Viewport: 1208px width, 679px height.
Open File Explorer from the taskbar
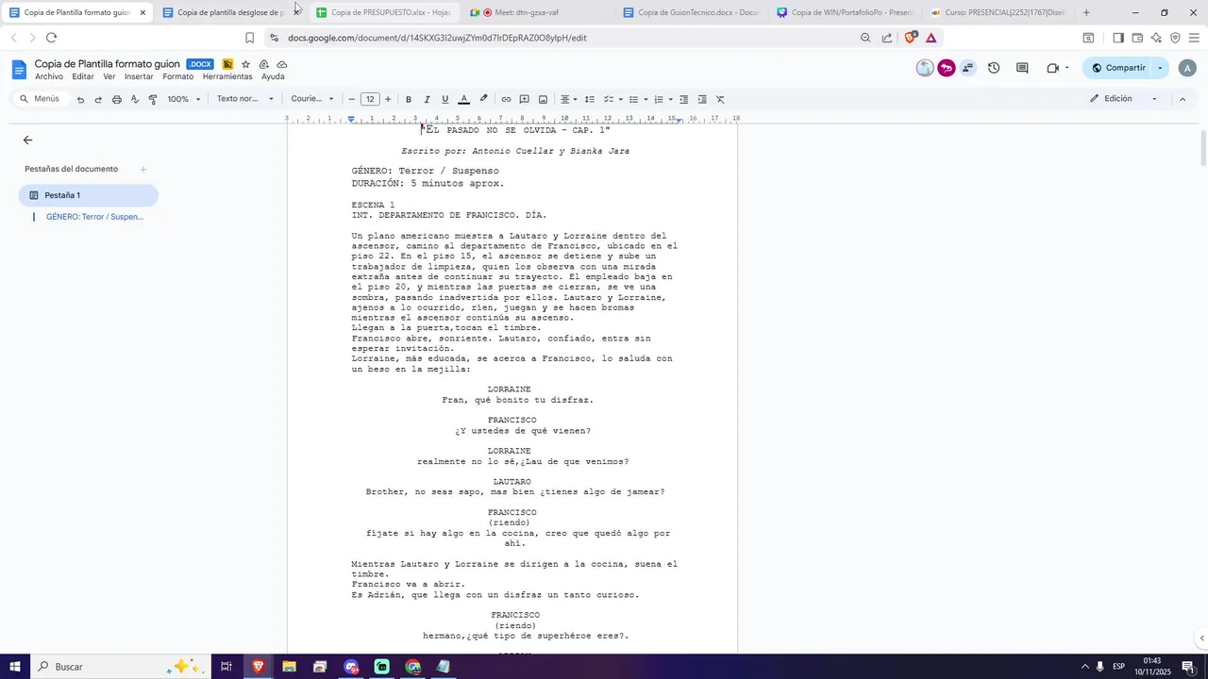289,667
